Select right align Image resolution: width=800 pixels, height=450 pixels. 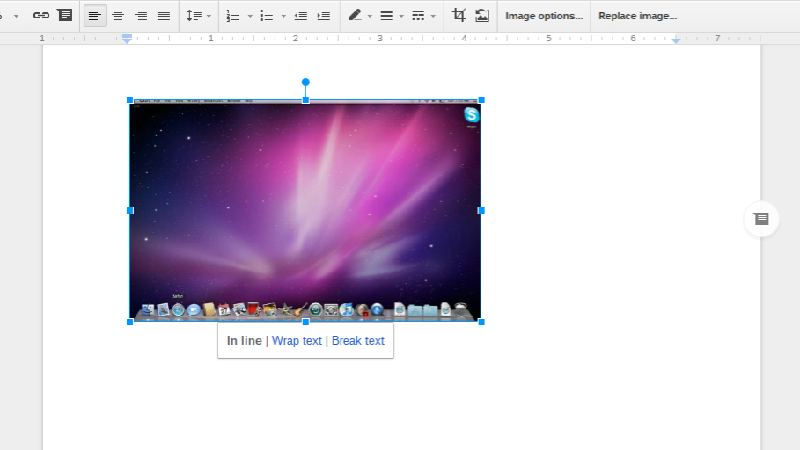coord(140,15)
